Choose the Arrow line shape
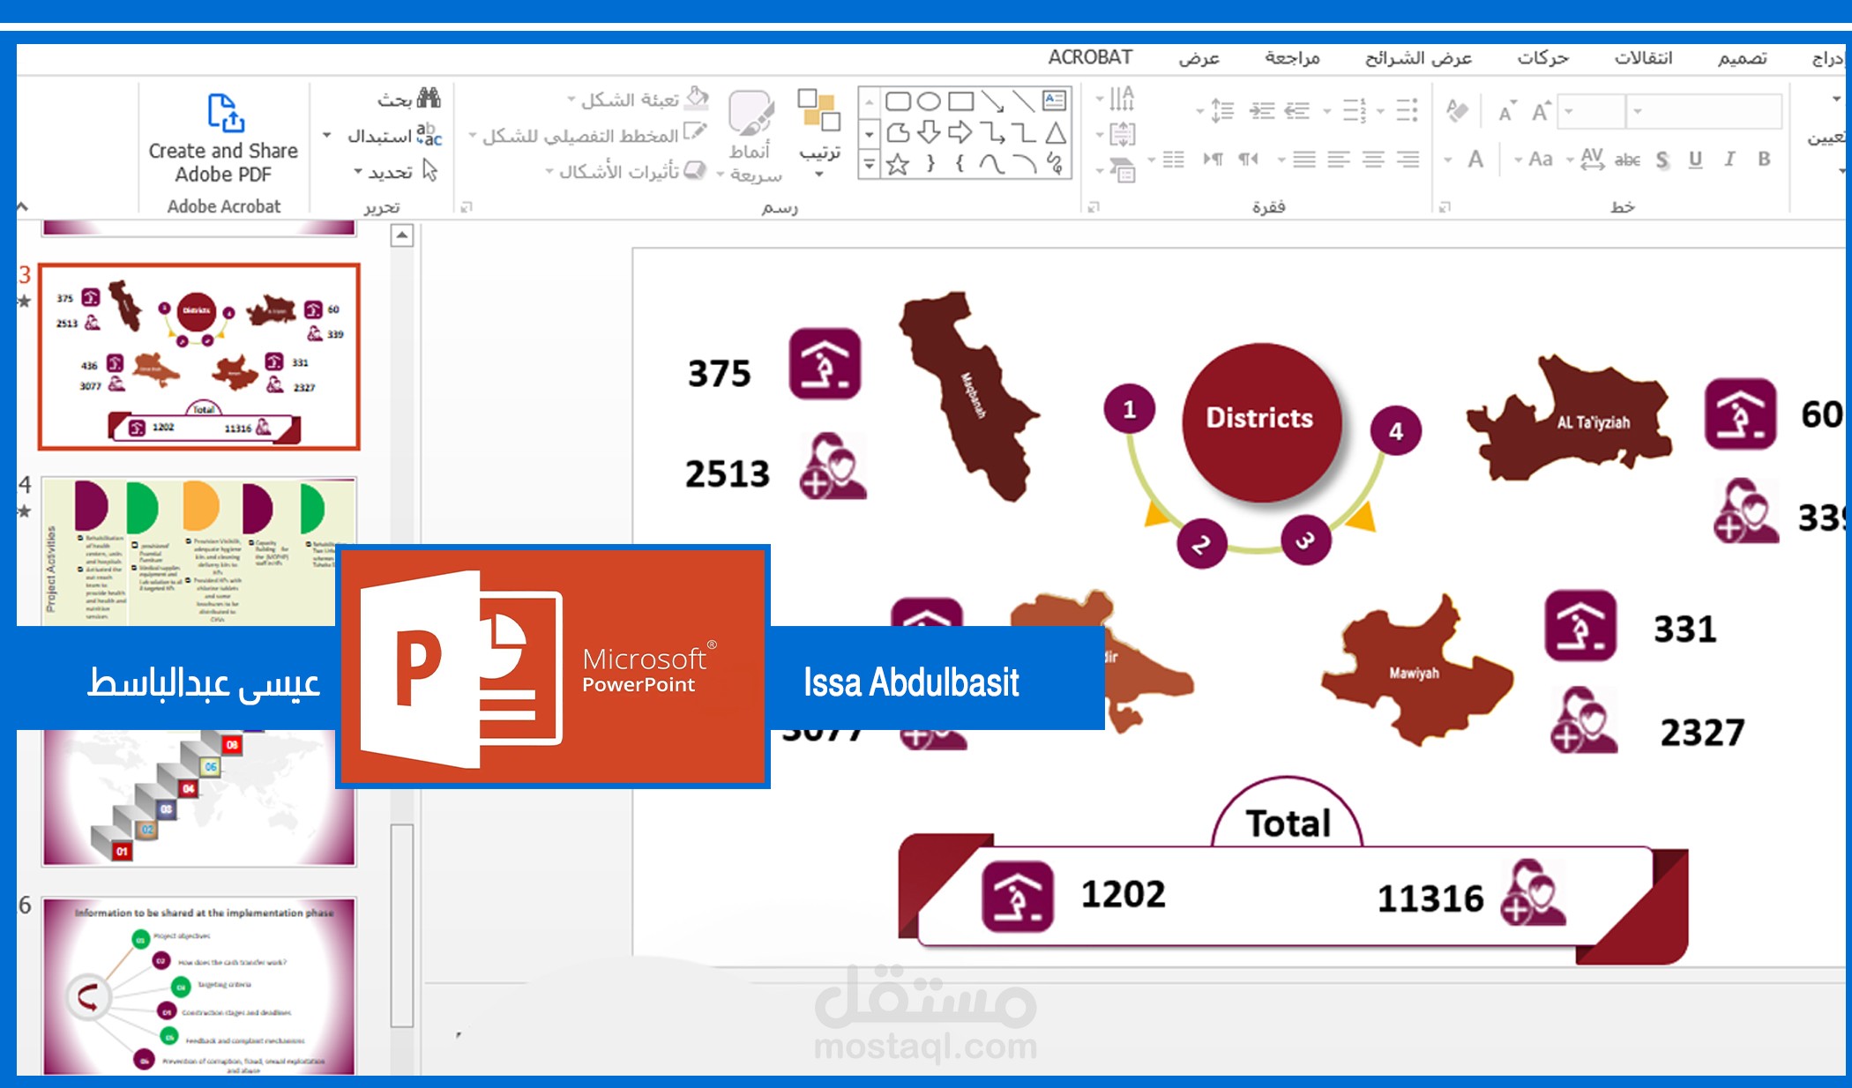Image resolution: width=1852 pixels, height=1088 pixels. 992,101
